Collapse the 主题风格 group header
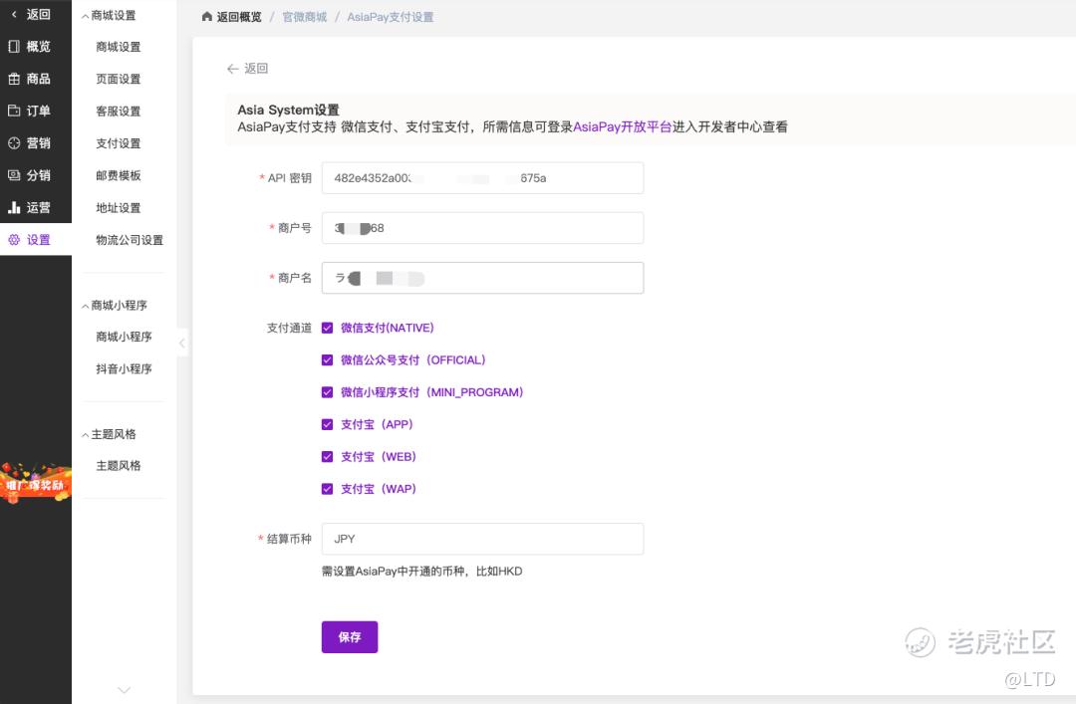This screenshot has height=704, width=1076. (x=109, y=434)
